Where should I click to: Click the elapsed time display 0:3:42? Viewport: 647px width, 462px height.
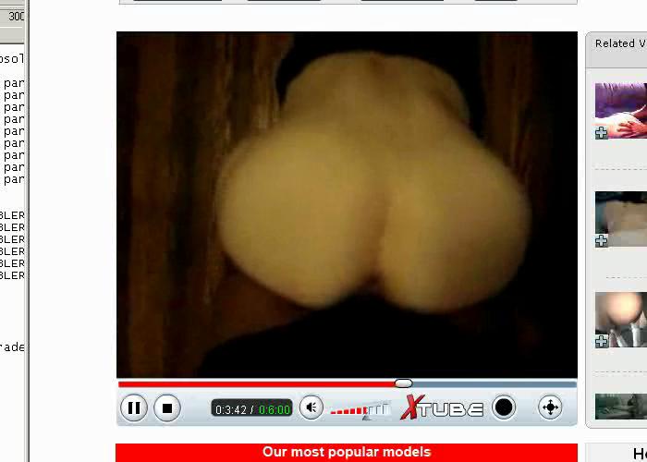[230, 409]
